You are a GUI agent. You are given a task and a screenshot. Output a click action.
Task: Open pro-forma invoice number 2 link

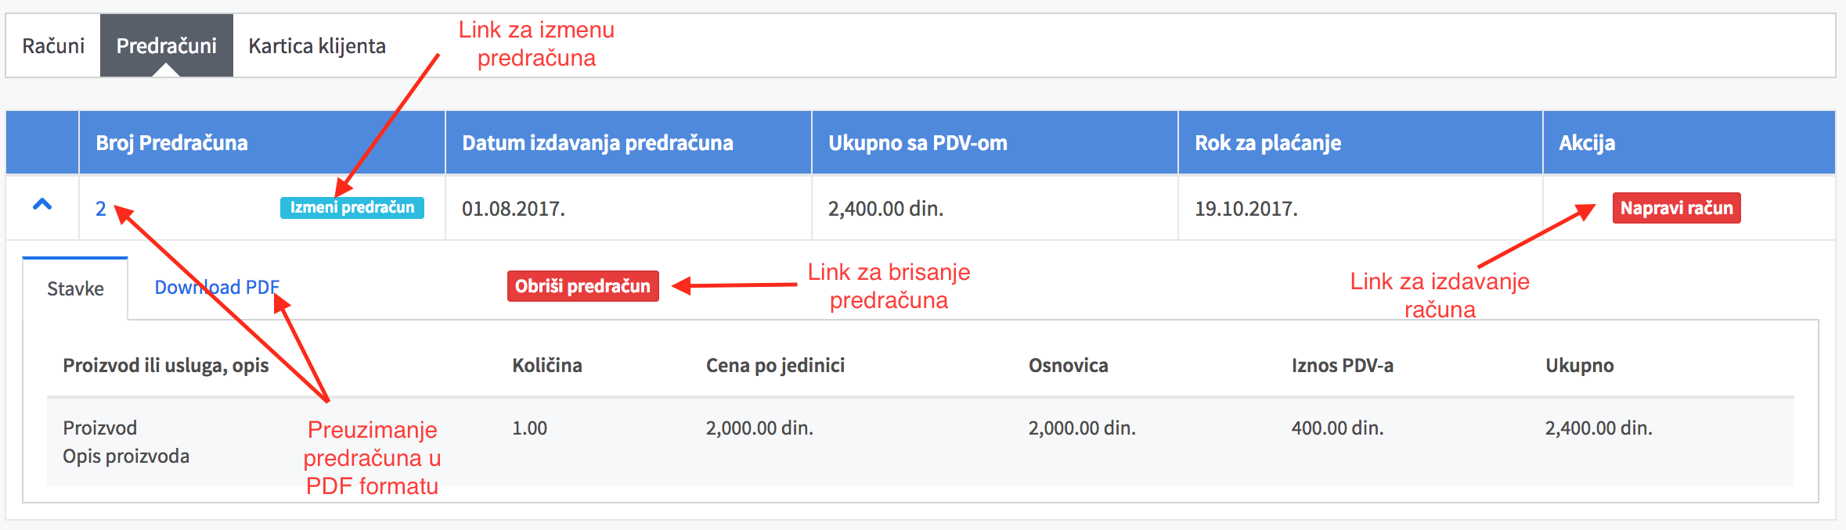point(101,209)
